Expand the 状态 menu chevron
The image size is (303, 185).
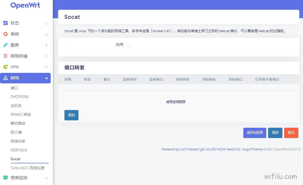[x=46, y=23]
